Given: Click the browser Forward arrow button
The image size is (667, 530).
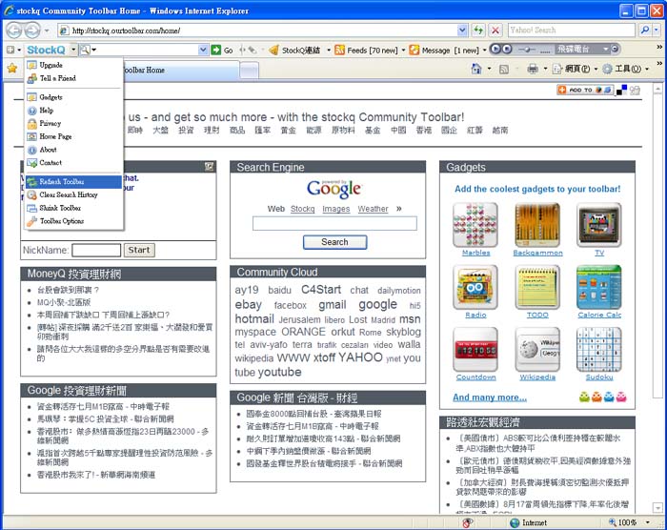Looking at the screenshot, I should (31, 31).
